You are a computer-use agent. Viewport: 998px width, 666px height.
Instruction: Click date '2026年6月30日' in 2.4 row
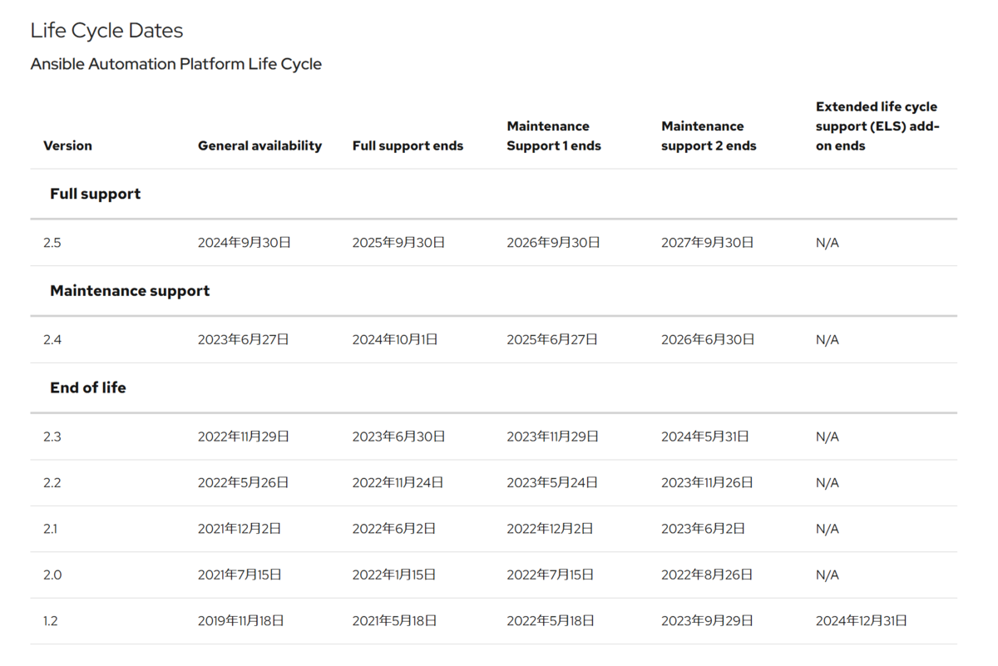pos(709,339)
